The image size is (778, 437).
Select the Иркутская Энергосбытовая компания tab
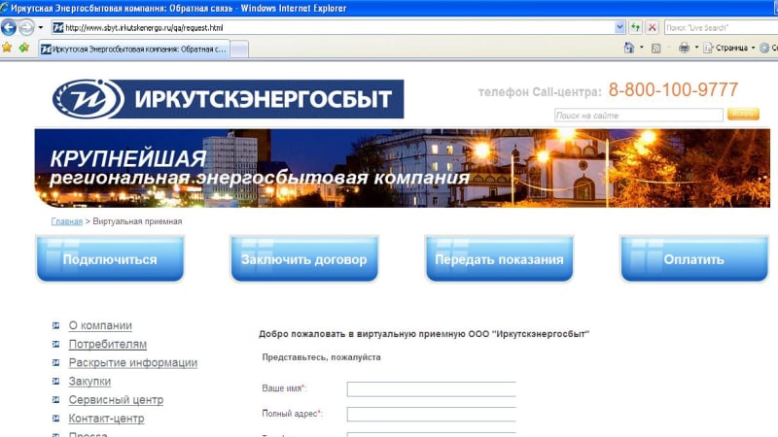(x=134, y=50)
